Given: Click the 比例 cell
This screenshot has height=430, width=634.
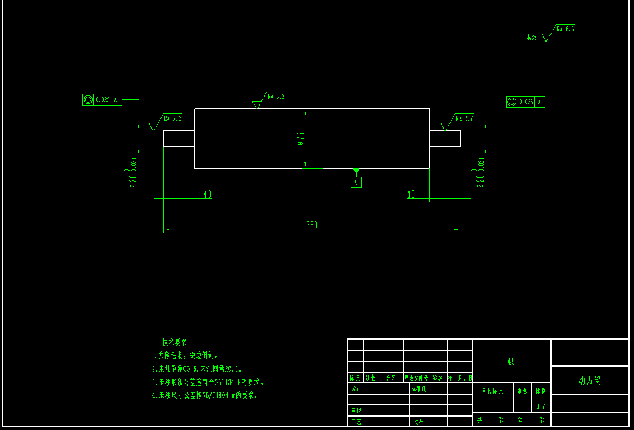Looking at the screenshot, I should pyautogui.click(x=541, y=391).
